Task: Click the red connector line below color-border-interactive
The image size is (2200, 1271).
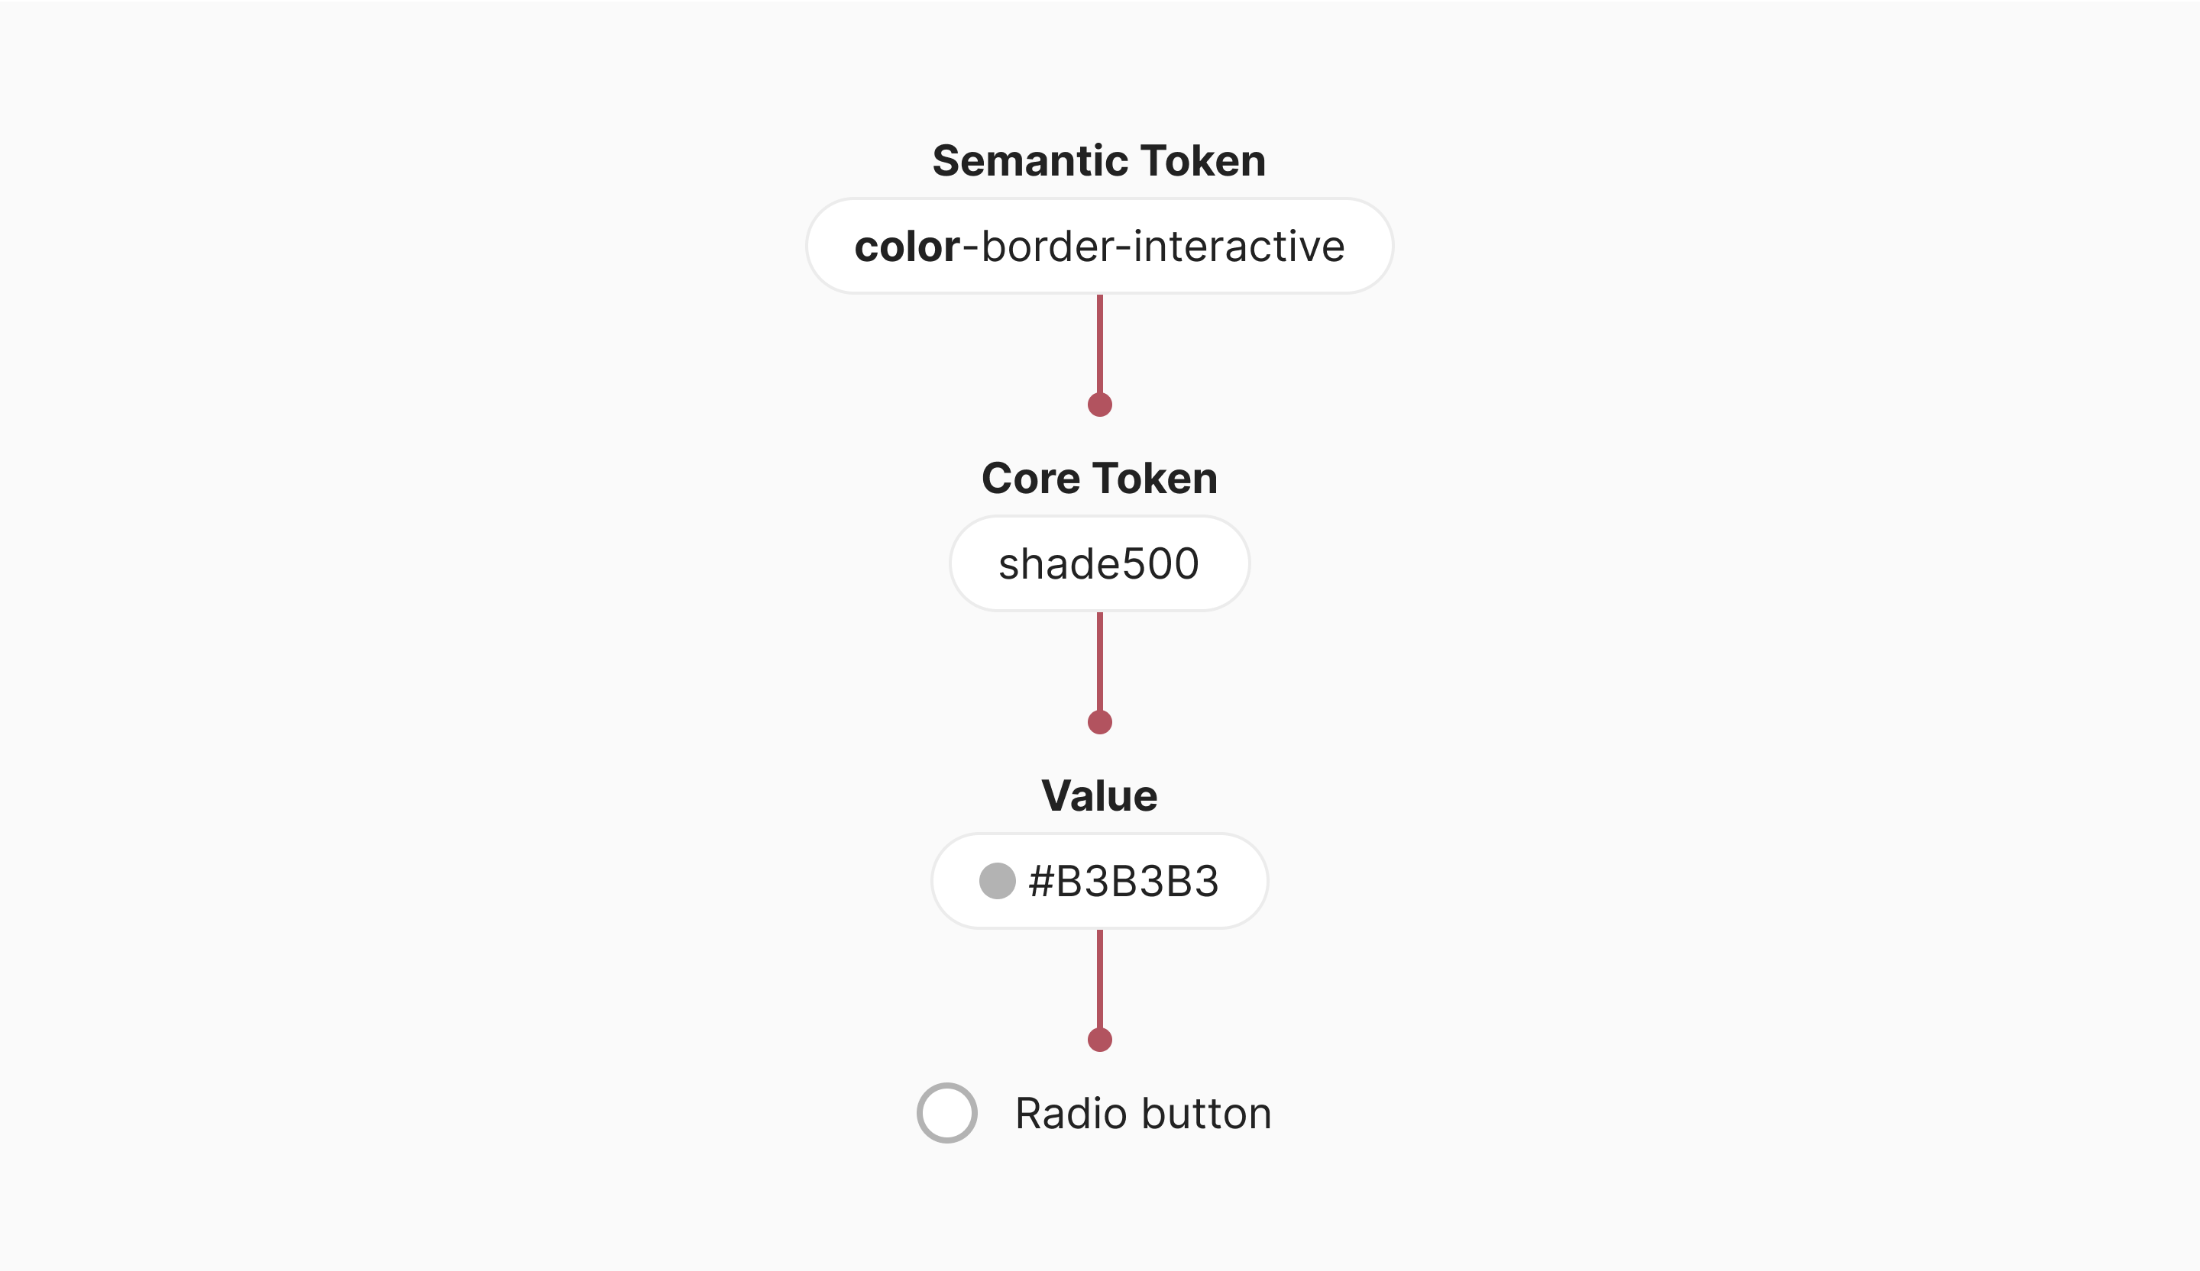Action: coord(1100,344)
